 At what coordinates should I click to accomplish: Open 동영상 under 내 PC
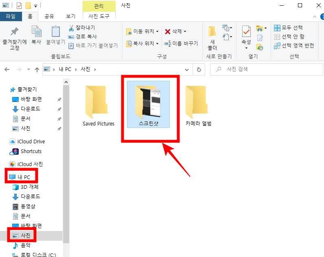pos(28,206)
